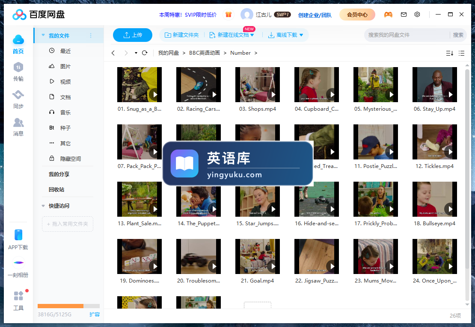Select the 12. Tickles.mp4 thumbnail
475x327 pixels.
(x=434, y=142)
